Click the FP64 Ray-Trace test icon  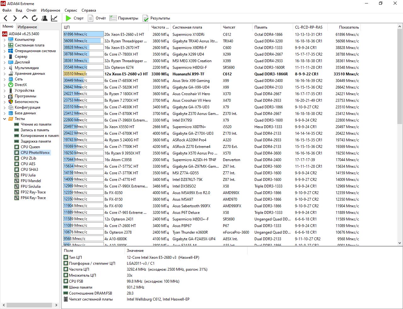(17, 198)
